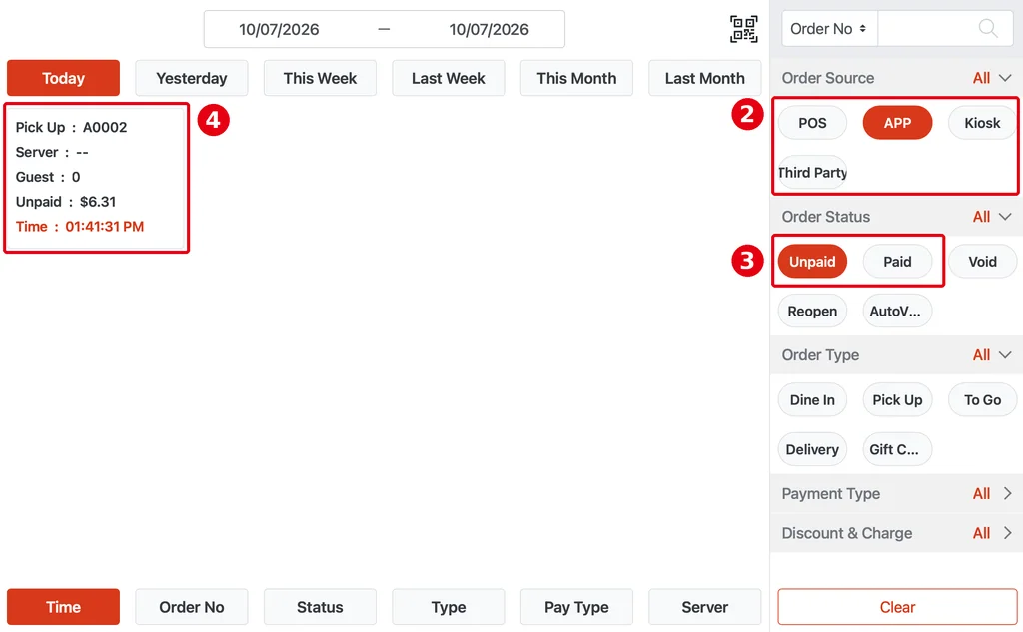Filter orders by Void status
Screen dimensions: 1023x632
coord(982,262)
